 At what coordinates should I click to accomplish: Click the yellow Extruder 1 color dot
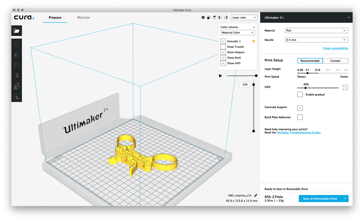(x=253, y=41)
